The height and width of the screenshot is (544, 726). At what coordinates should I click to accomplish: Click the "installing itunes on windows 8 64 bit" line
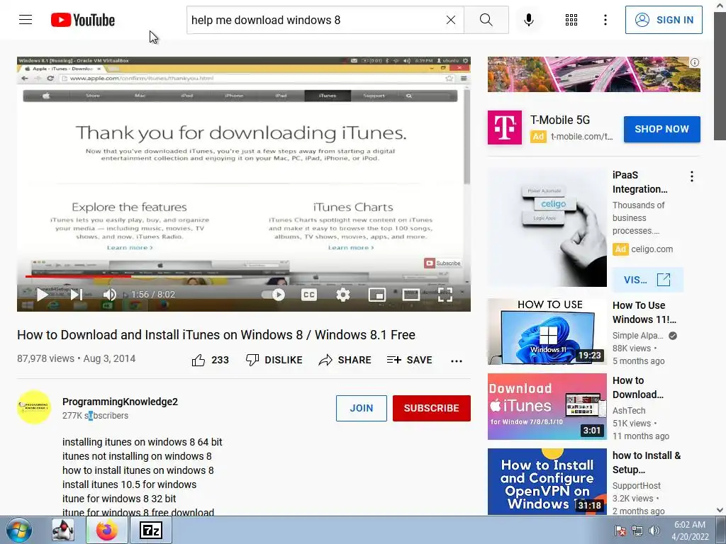click(142, 442)
